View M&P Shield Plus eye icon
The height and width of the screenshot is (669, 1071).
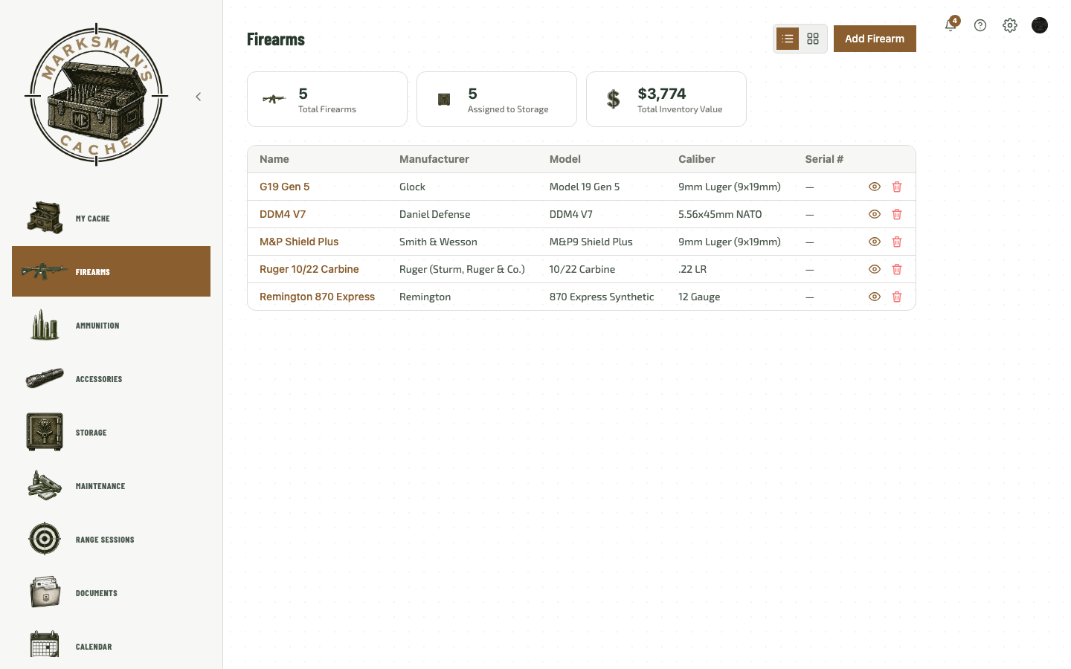[875, 242]
